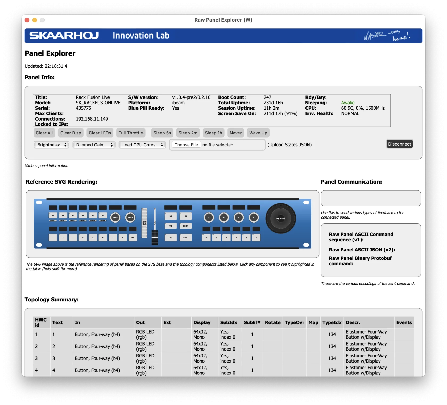Select the CUT button in the SVG rendering
The height and width of the screenshot is (405, 447).
(171, 238)
